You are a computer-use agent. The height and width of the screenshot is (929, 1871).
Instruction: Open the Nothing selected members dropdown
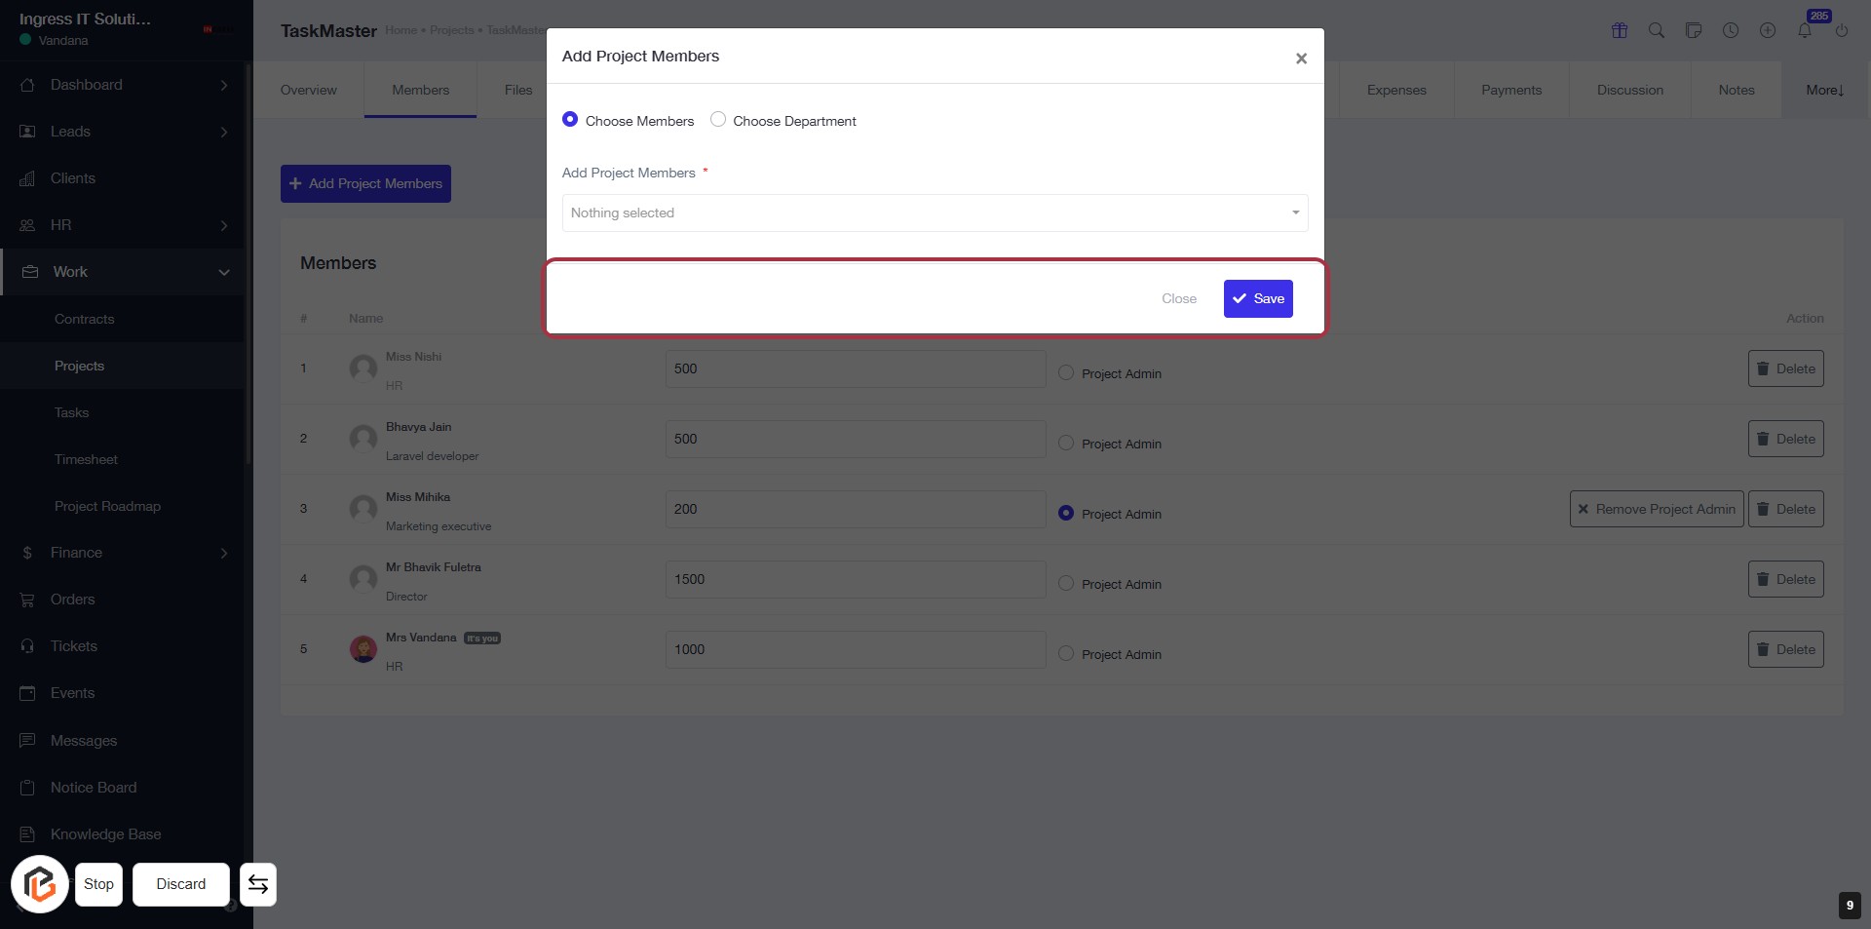pos(935,213)
